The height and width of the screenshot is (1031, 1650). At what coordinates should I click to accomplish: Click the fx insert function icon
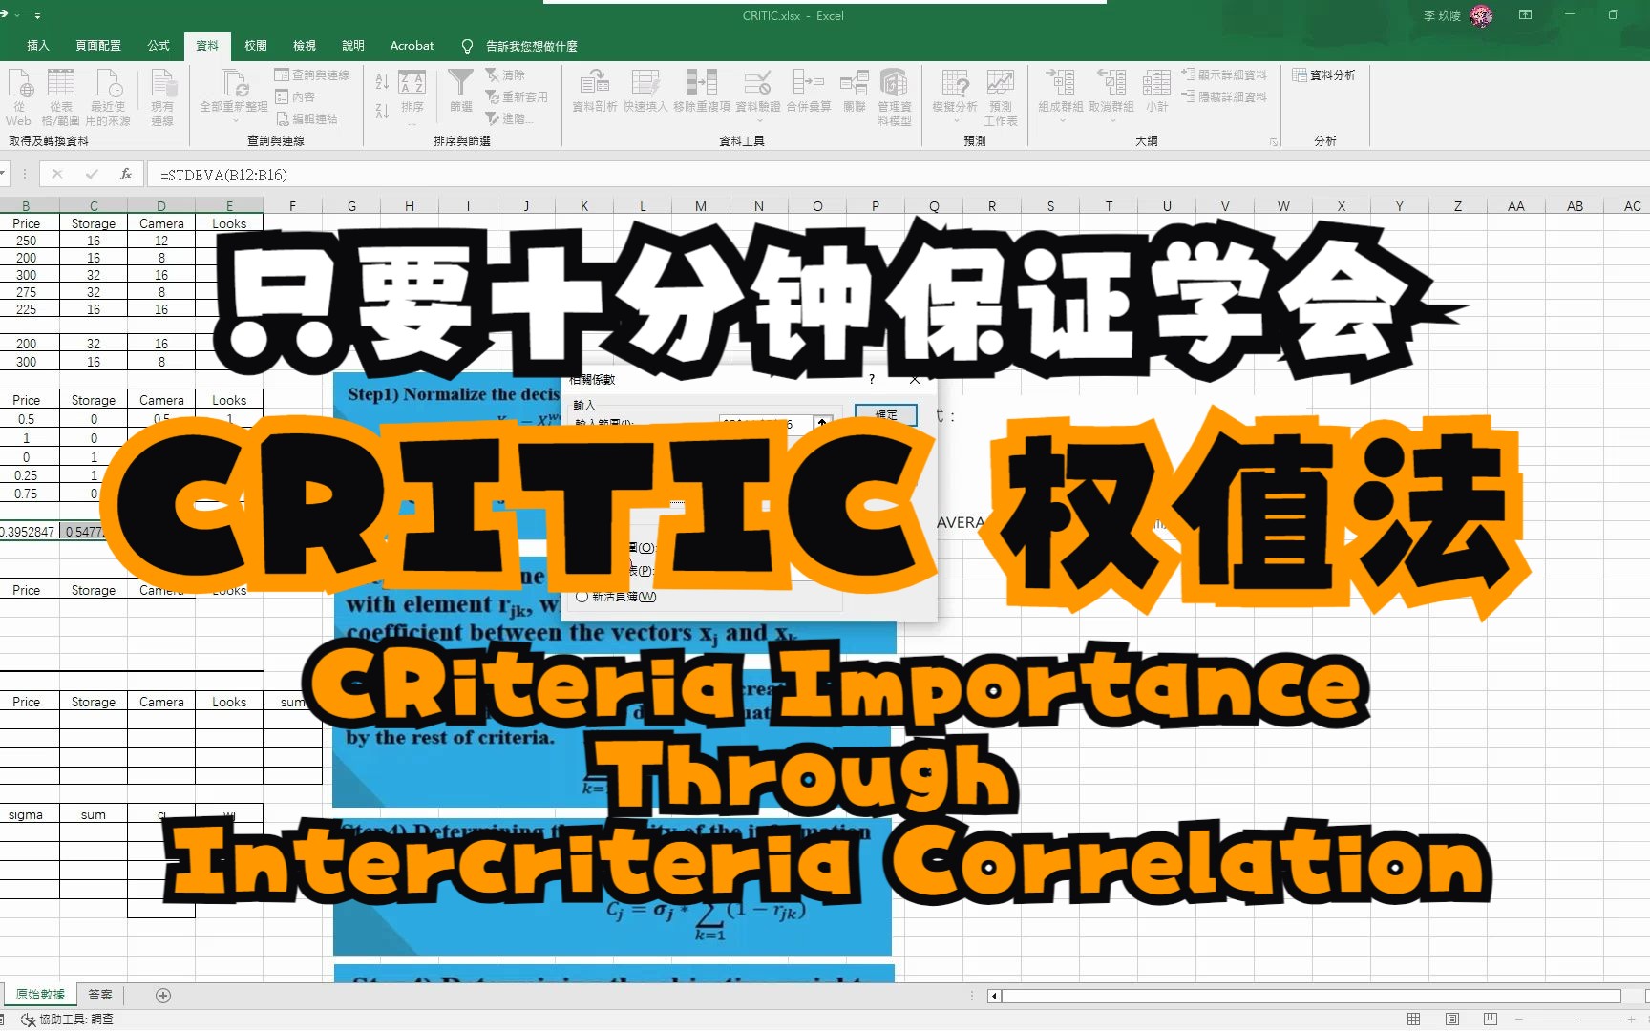pos(125,174)
